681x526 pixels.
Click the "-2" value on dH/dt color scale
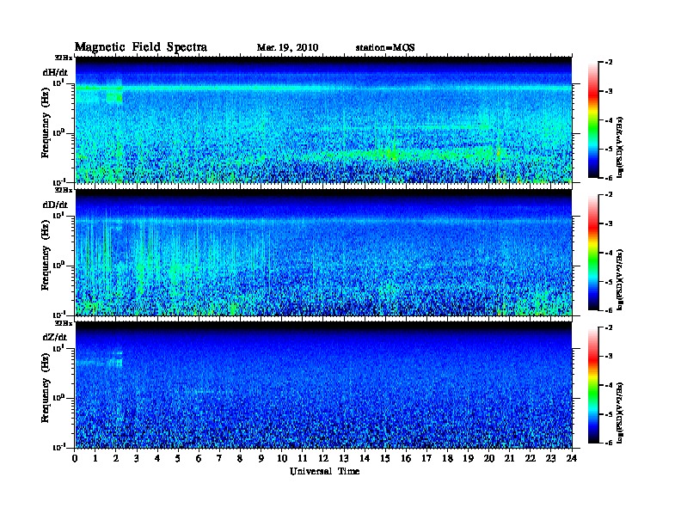pyautogui.click(x=609, y=63)
